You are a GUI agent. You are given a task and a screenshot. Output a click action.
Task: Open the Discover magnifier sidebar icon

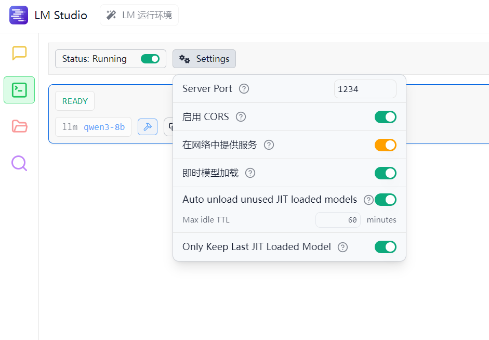pyautogui.click(x=19, y=163)
